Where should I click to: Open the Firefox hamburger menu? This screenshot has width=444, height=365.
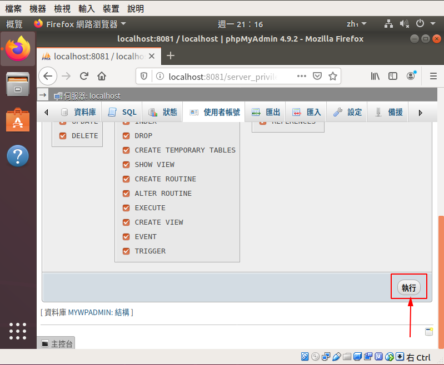pos(433,76)
